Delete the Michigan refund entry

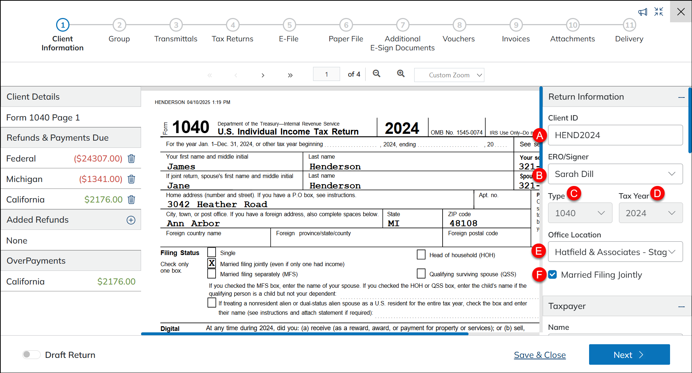[x=131, y=179]
